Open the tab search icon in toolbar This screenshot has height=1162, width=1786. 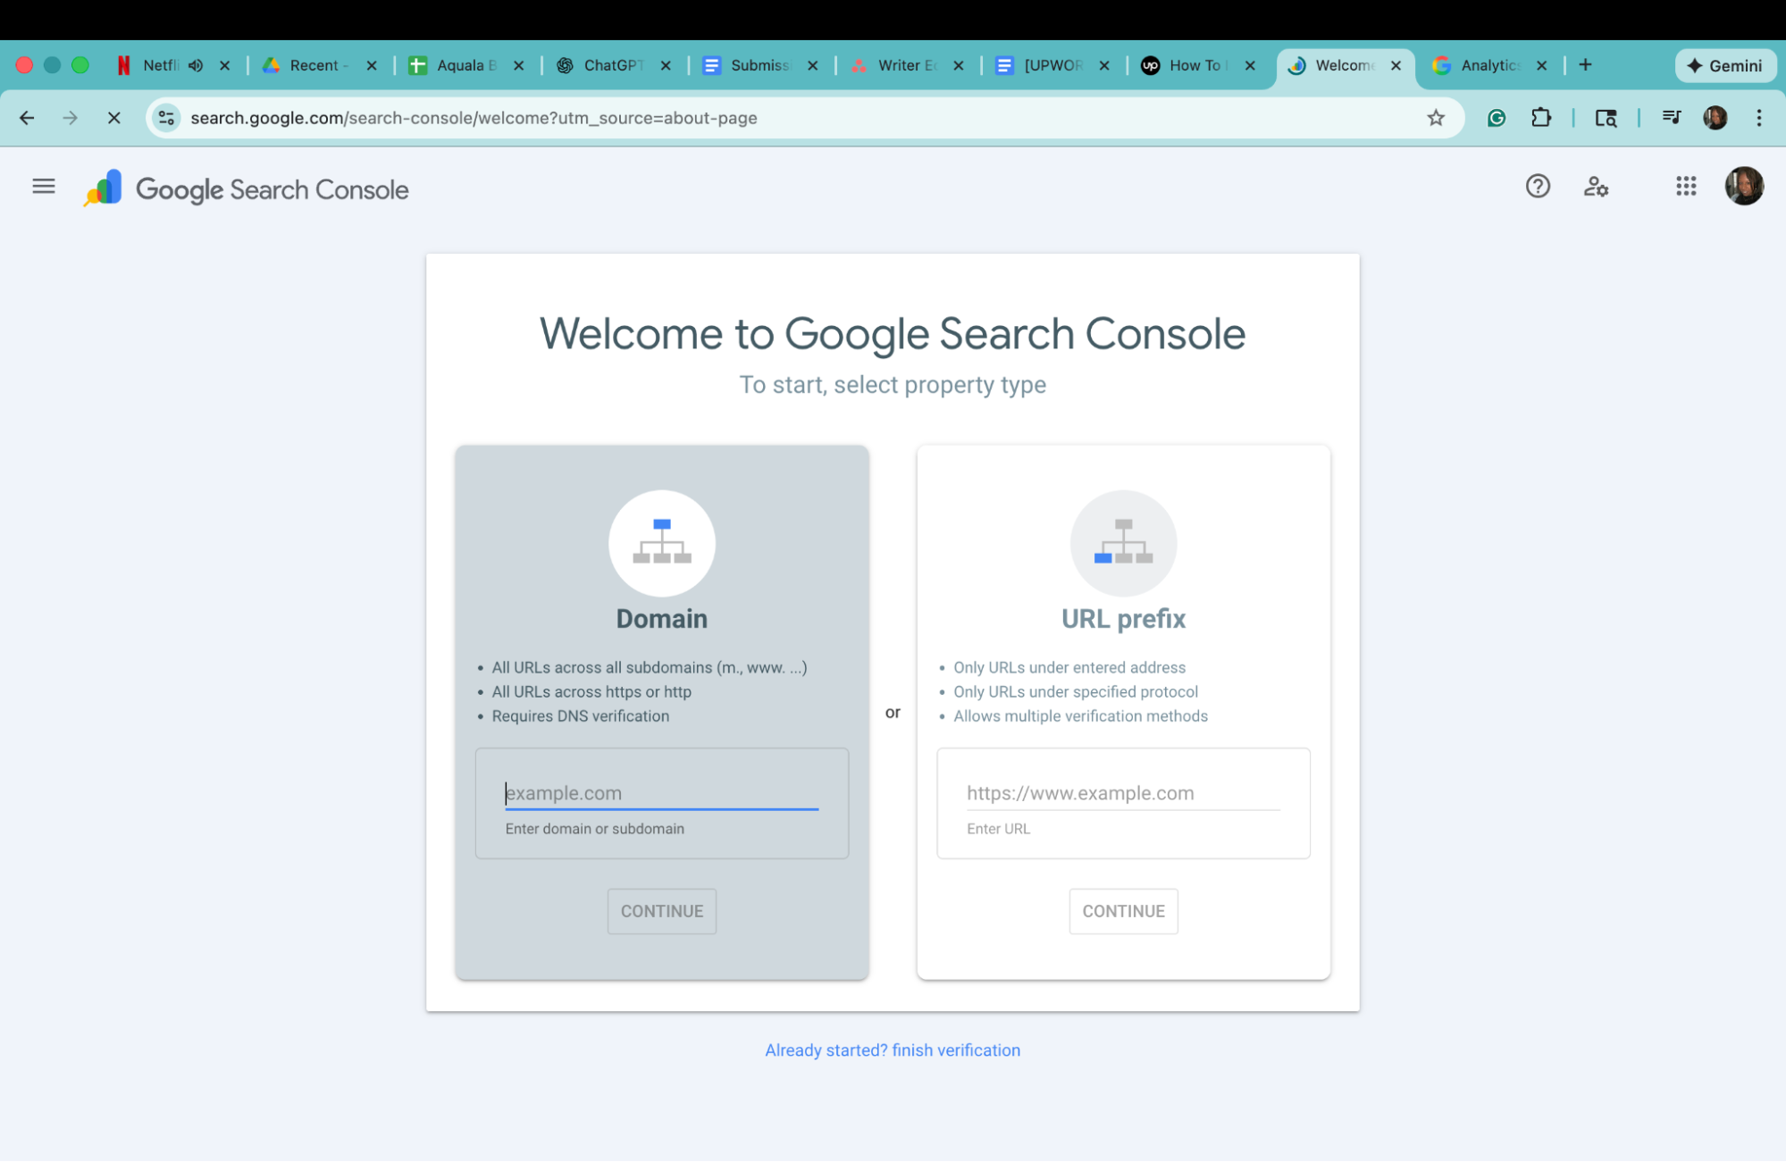[x=1606, y=118]
